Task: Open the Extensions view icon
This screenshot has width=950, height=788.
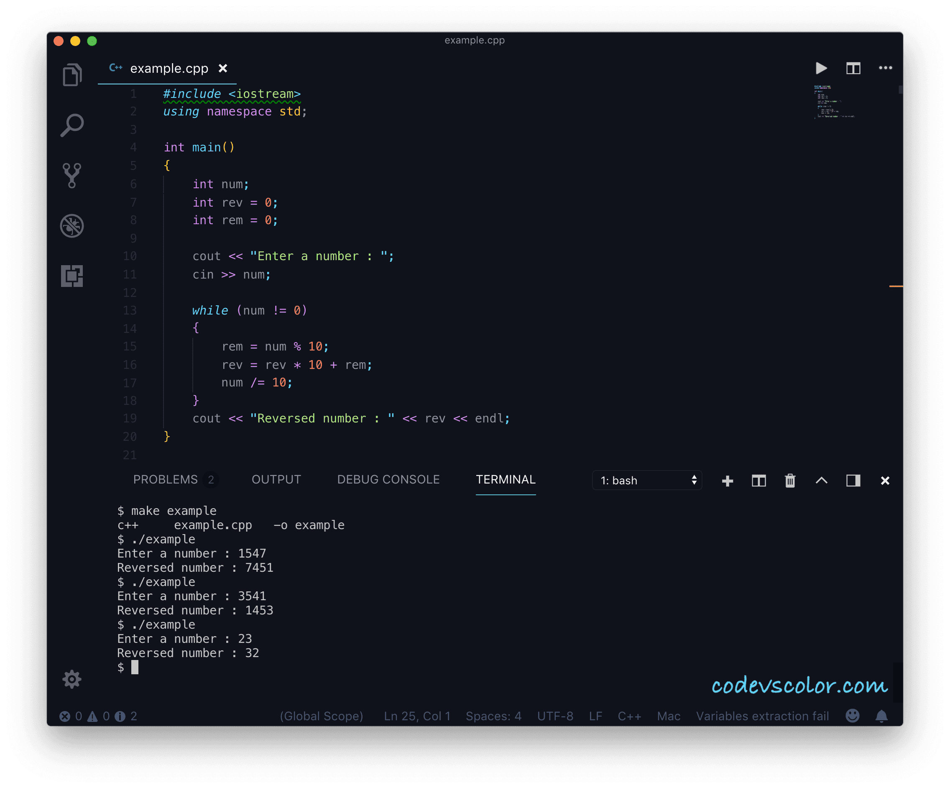Action: click(72, 276)
